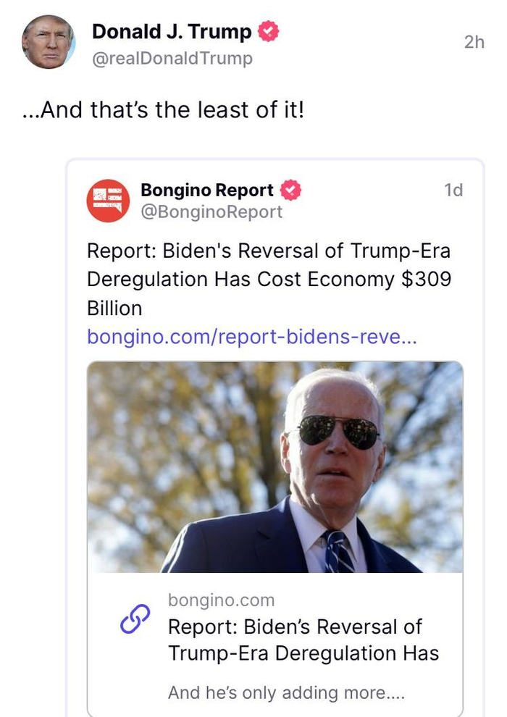The image size is (507, 717).
Task: Click the 2h post timestamp
Action: point(474,42)
